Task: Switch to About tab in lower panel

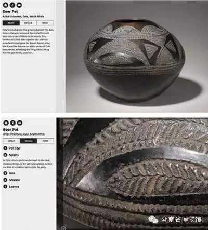Action: 11,141
